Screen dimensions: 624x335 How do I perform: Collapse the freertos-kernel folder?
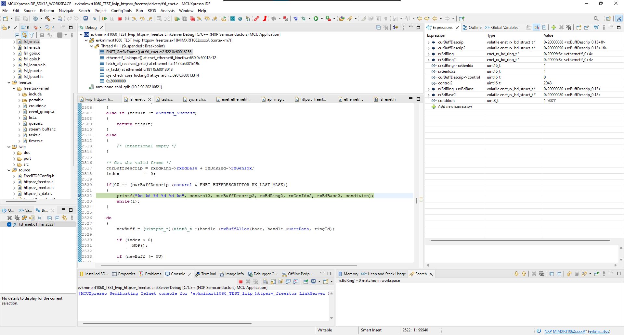(x=13, y=88)
